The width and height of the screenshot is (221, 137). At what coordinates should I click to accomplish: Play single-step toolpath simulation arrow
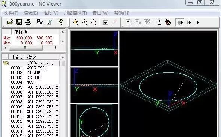tap(197, 22)
